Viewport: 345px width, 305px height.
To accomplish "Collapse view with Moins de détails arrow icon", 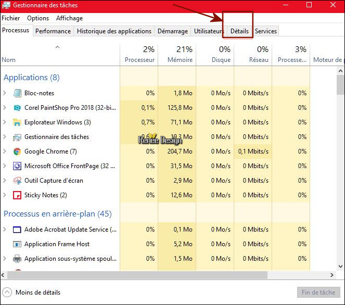I will pos(7,293).
